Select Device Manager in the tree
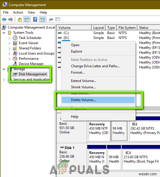This screenshot has height=177, width=160. (31, 64)
